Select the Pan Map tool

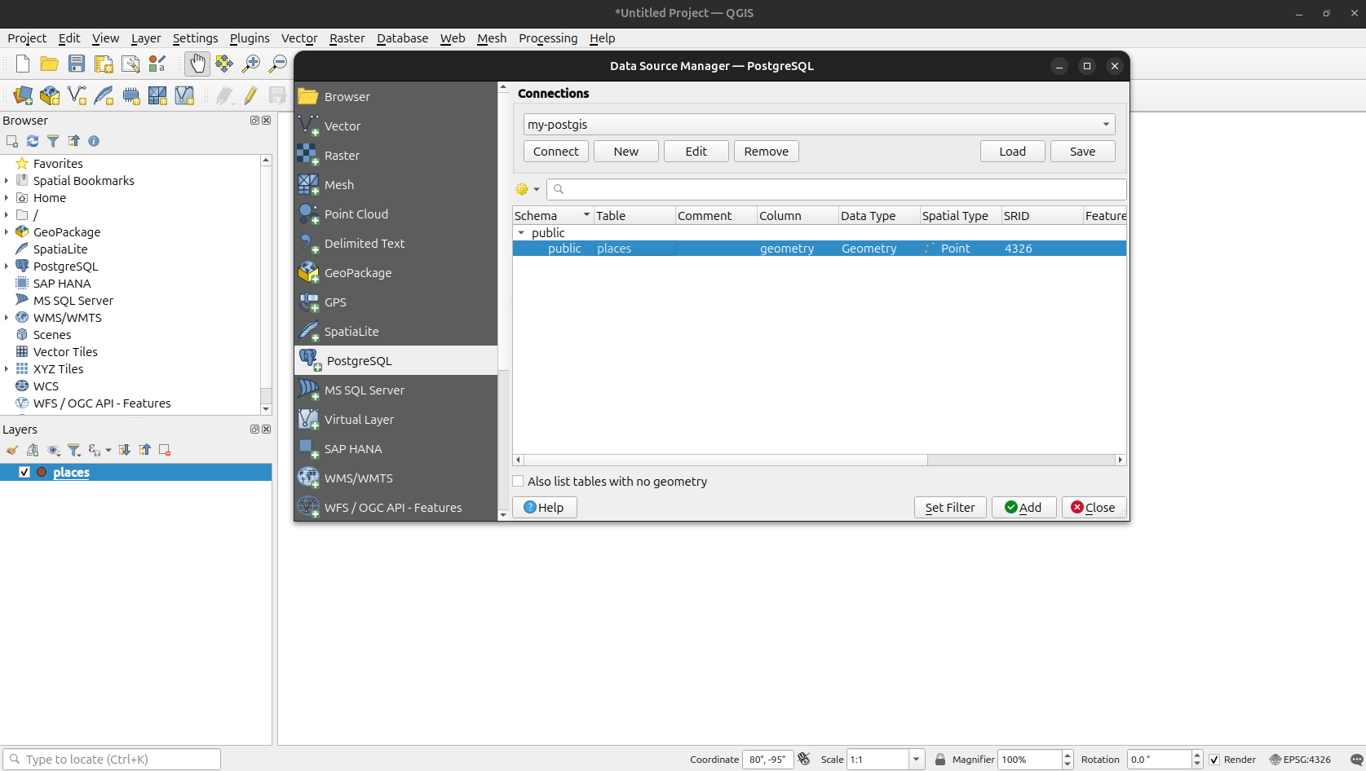pyautogui.click(x=198, y=63)
